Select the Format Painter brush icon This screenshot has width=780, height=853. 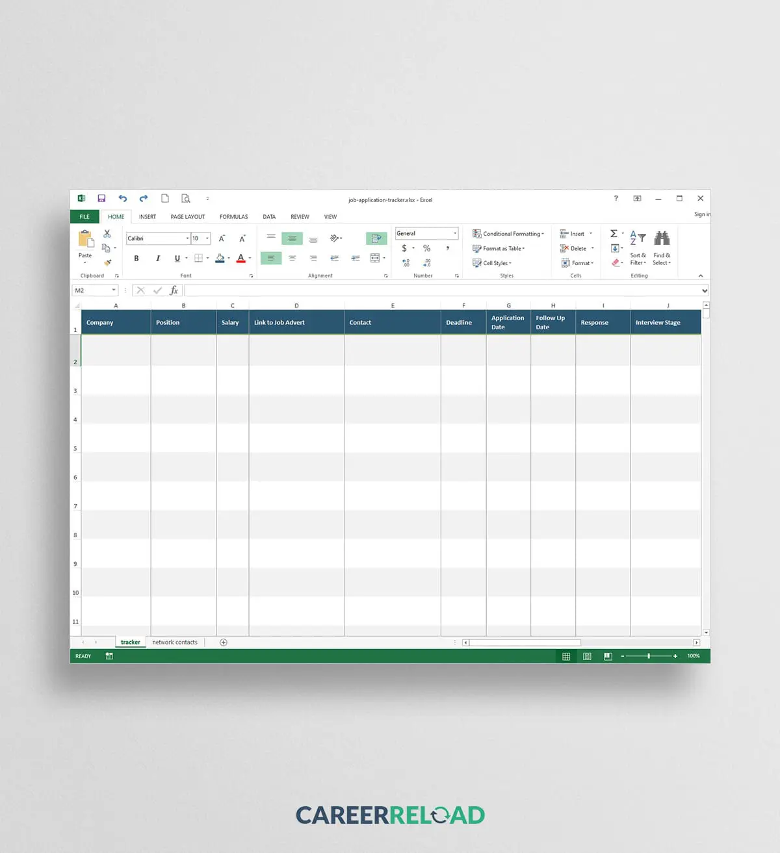coord(107,262)
